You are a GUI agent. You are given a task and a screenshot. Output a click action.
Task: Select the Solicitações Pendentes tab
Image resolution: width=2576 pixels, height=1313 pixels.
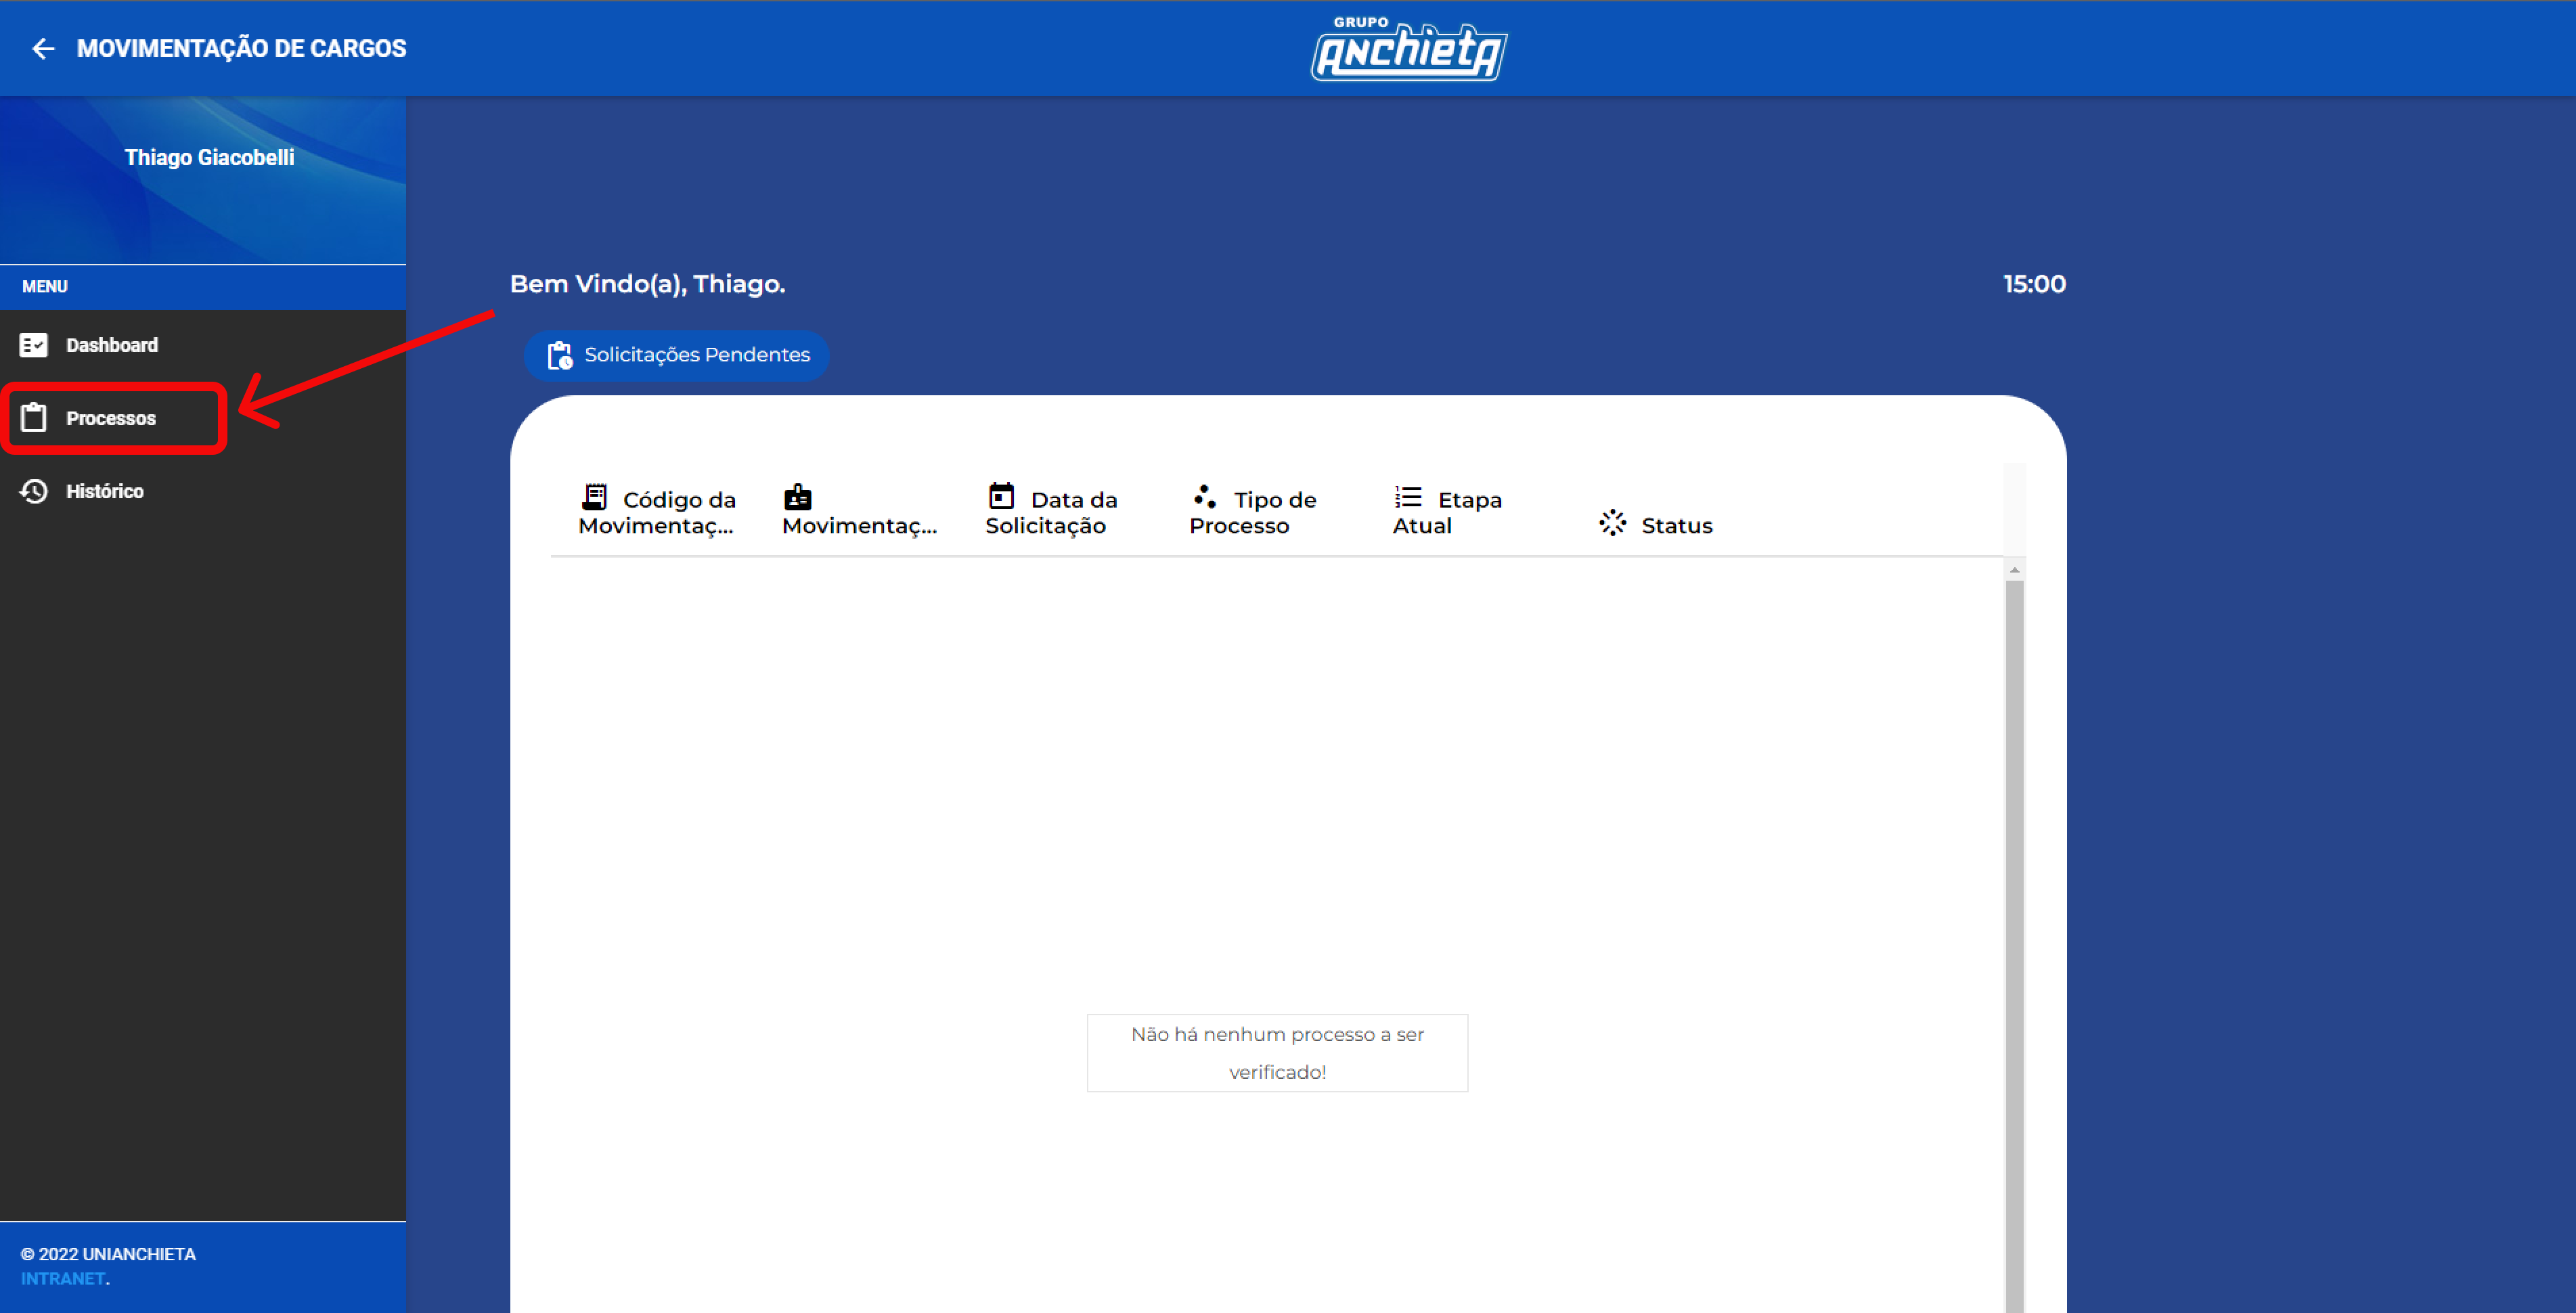pos(677,355)
